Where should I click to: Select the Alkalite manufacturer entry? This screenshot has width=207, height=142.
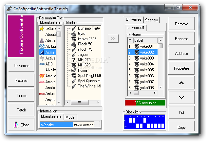[x=51, y=70]
